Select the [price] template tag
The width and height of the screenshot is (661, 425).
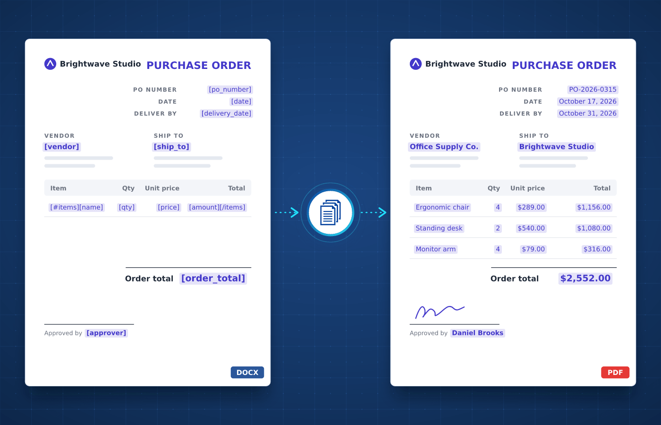169,207
